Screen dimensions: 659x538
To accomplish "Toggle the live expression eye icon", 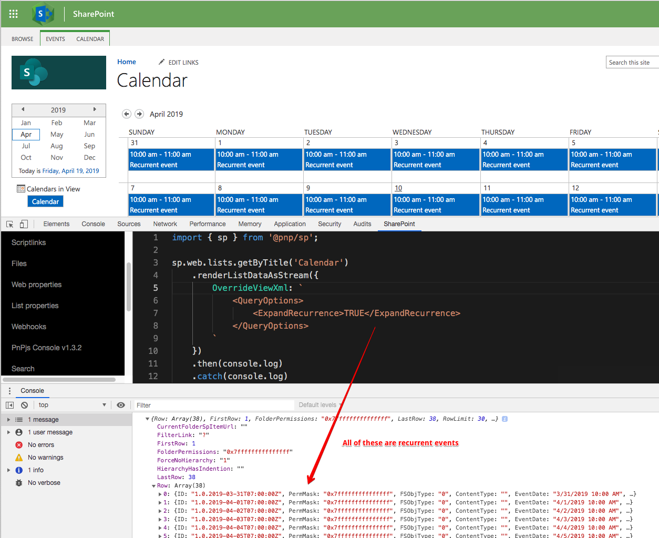I will click(121, 405).
